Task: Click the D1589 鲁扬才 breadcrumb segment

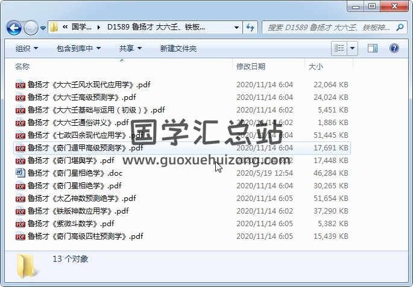Action: click(x=156, y=27)
